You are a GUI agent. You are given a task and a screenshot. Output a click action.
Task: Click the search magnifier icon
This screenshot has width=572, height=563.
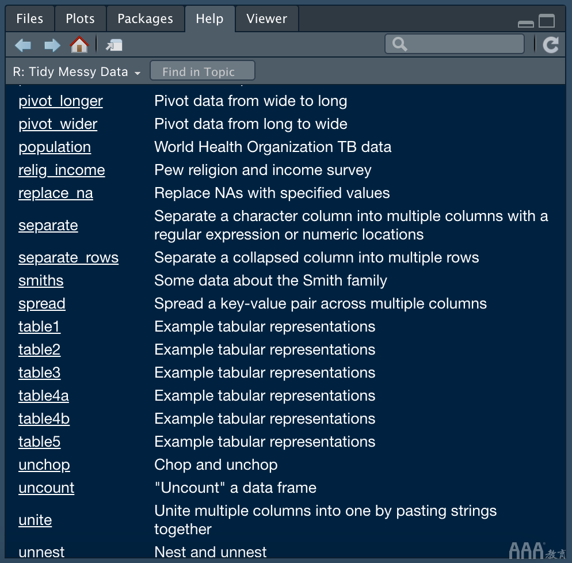coord(399,44)
